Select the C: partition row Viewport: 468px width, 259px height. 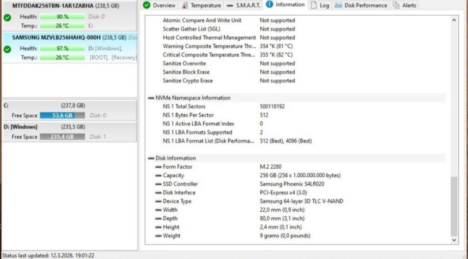tap(70, 110)
